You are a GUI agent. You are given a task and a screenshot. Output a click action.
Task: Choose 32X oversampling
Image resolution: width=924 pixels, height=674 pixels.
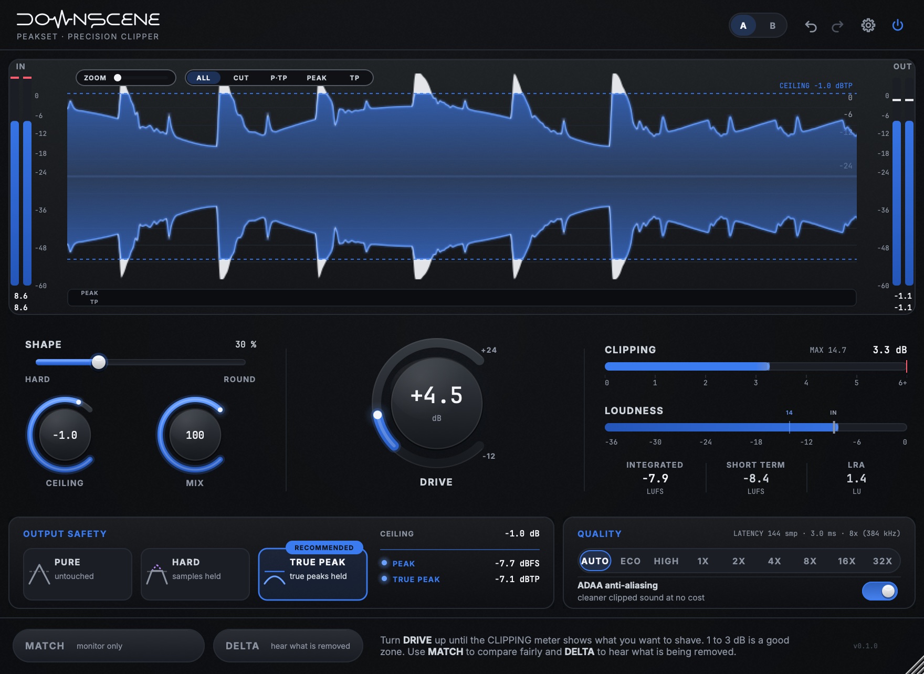[x=883, y=561]
